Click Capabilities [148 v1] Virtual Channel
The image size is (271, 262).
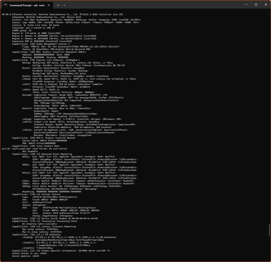point(36,194)
